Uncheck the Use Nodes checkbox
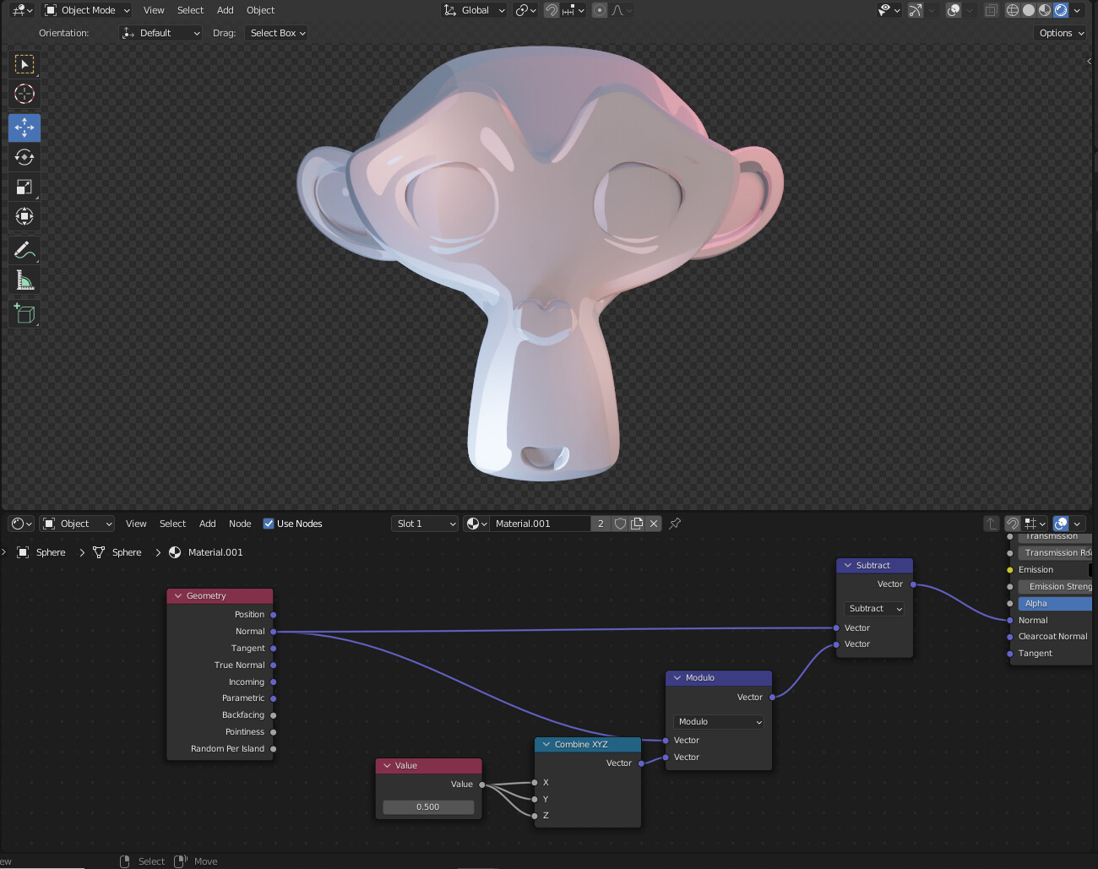The height and width of the screenshot is (869, 1098). 269,524
